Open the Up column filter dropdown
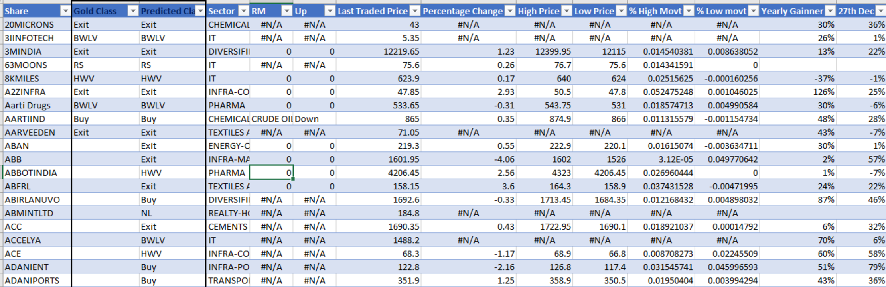The image size is (886, 287). click(330, 11)
